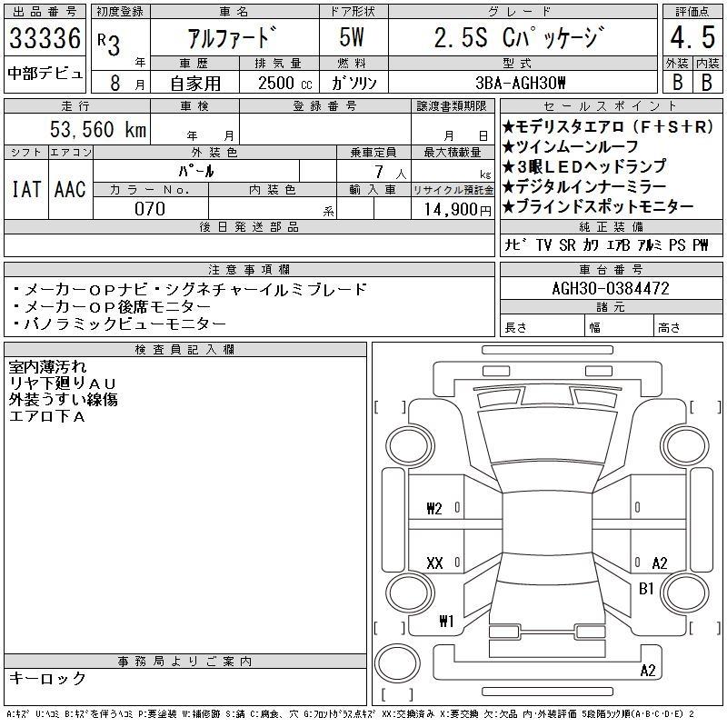Image resolution: width=727 pixels, height=727 pixels.
Task: Click shift type IAT
Action: click(26, 189)
